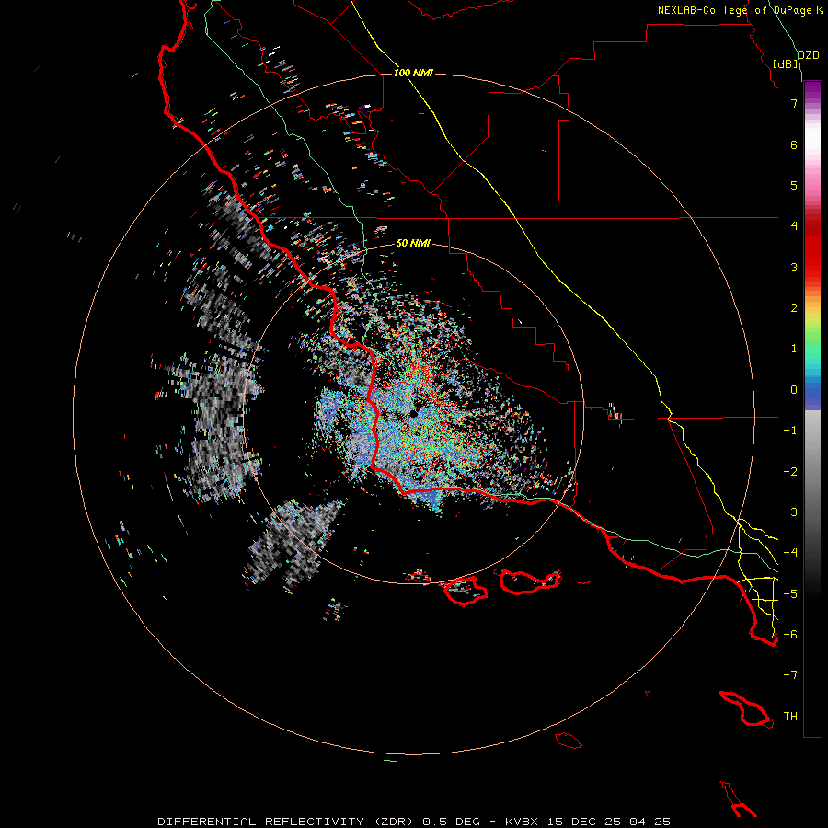
Task: Click the -5 dB tick label on scale
Action: pos(790,594)
